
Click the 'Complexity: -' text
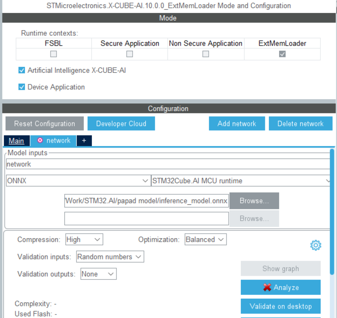tap(35, 304)
